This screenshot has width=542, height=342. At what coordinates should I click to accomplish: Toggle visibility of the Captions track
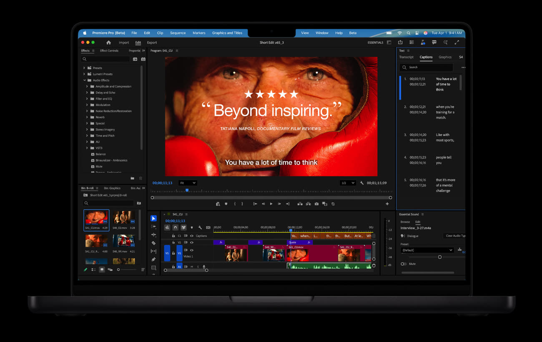tap(192, 236)
